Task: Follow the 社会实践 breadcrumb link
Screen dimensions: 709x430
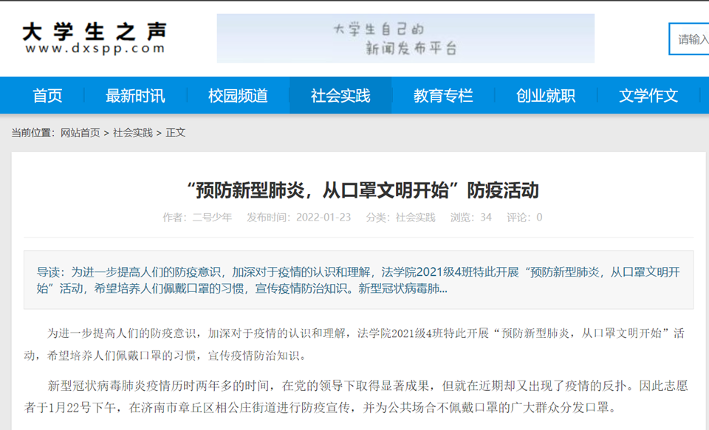Action: (133, 133)
